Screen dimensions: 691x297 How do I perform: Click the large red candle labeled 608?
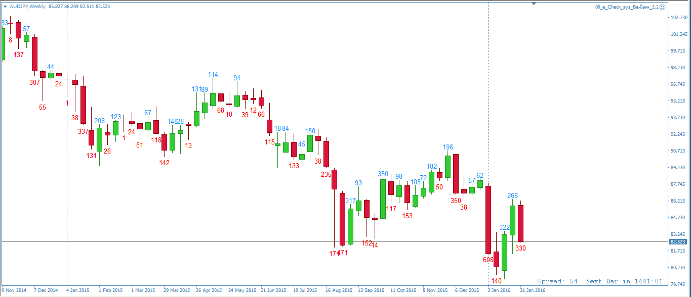click(x=488, y=220)
